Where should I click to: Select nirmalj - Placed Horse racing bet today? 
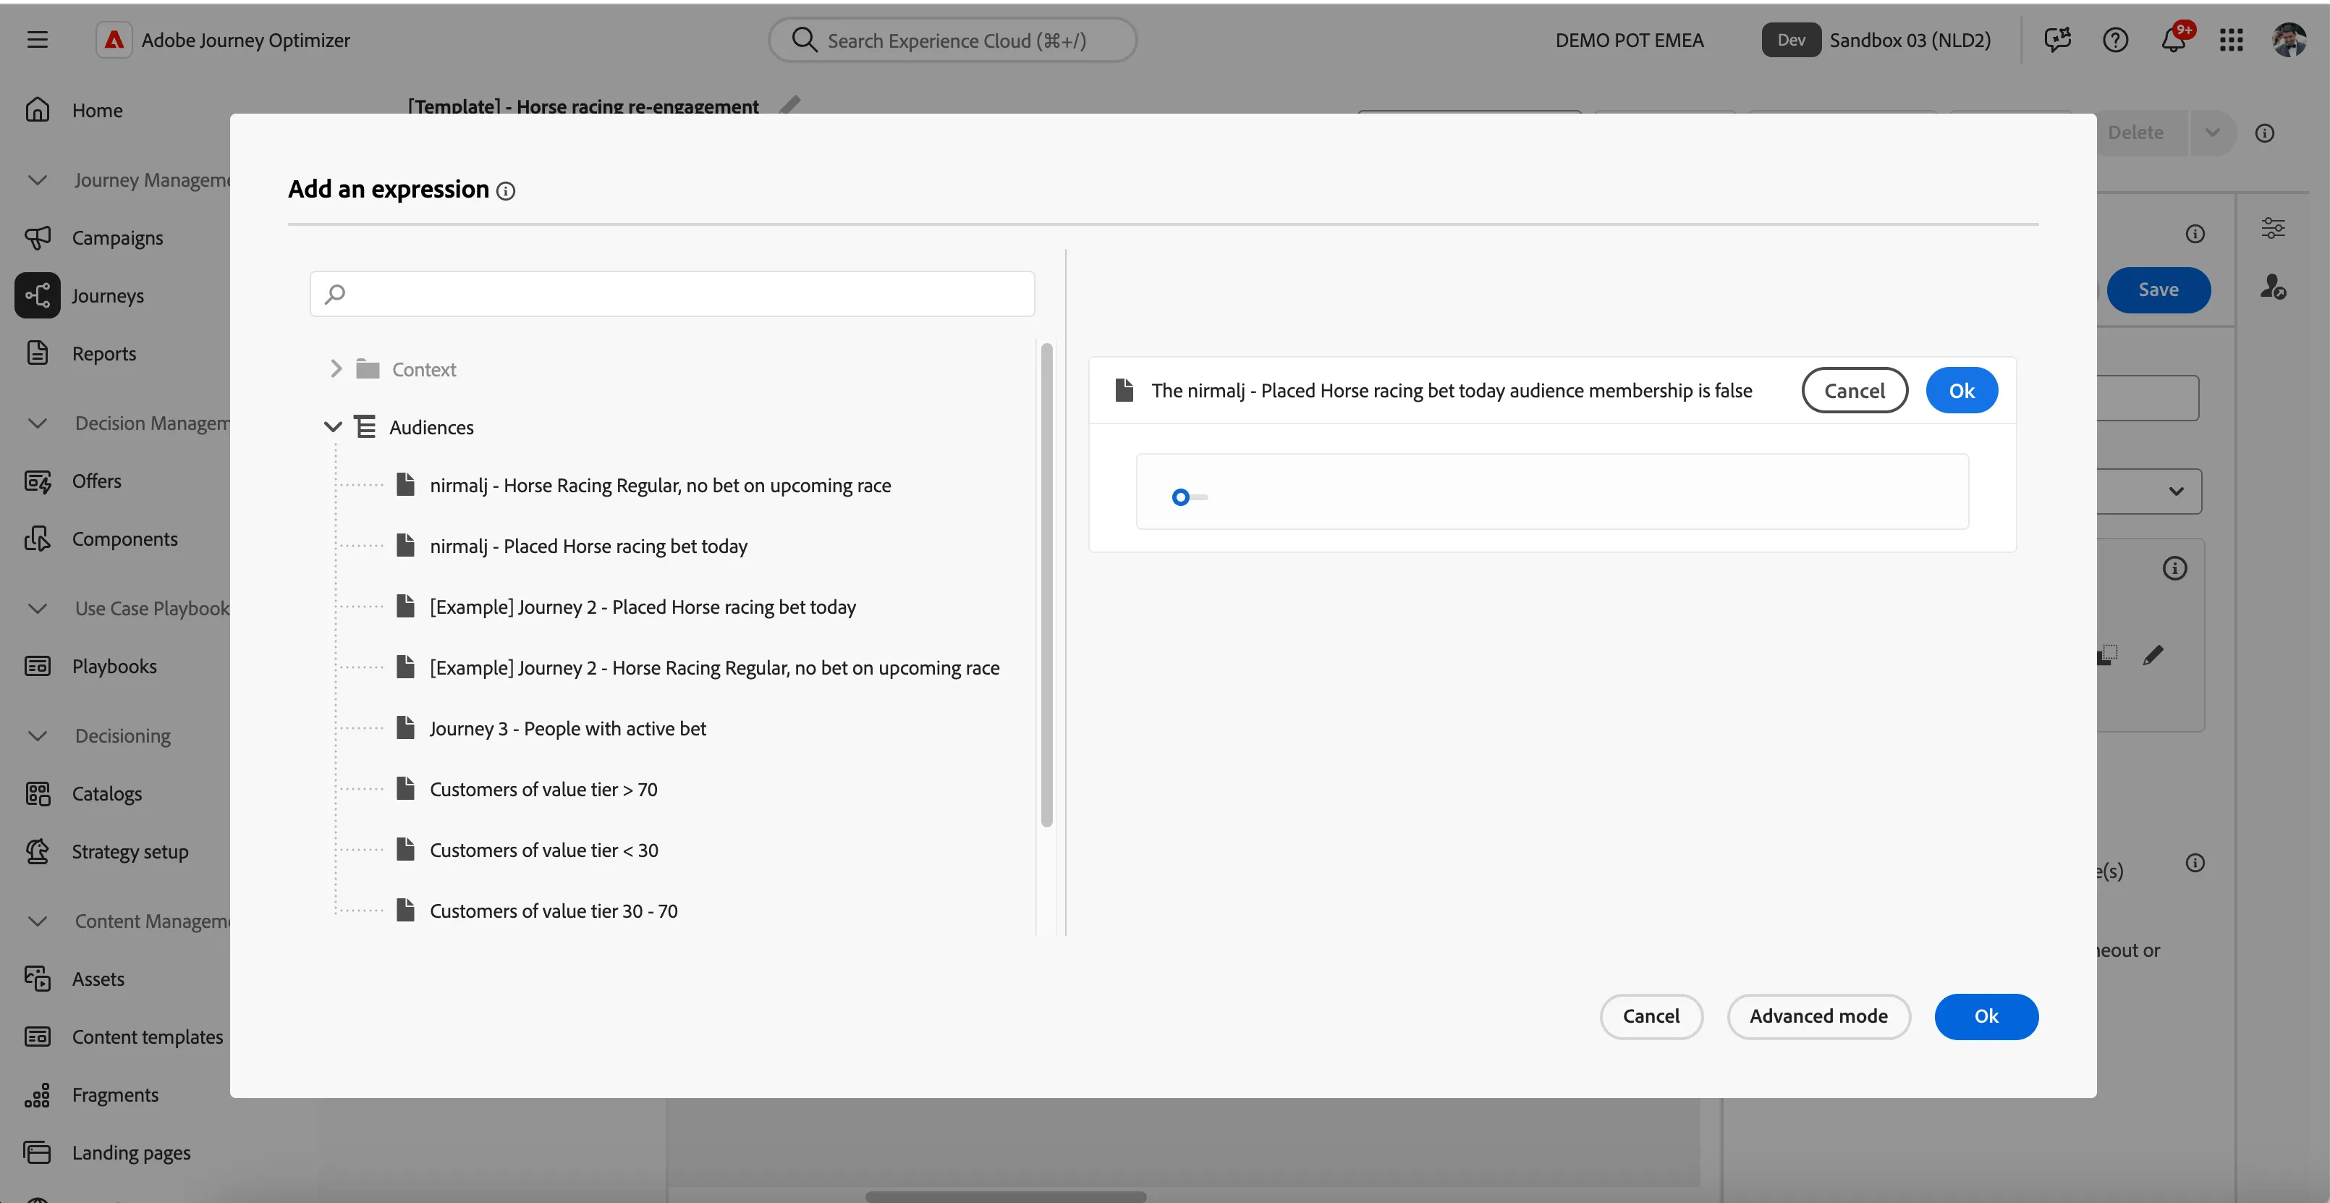tap(588, 546)
